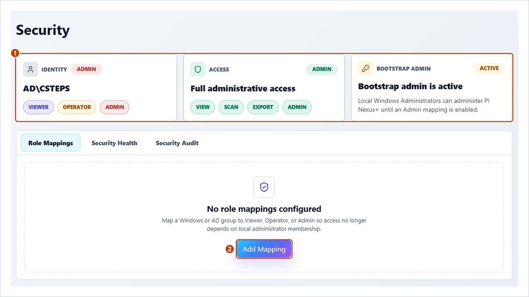Screen dimensions: 529x297
Task: Click the ACTIVE status badge
Action: (x=489, y=68)
